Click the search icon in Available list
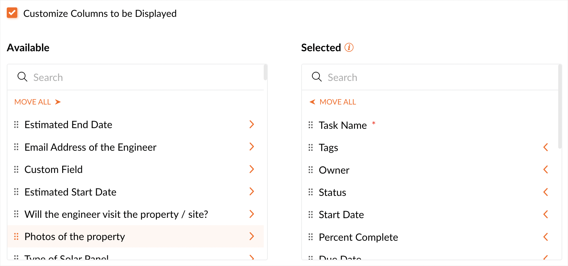 [x=22, y=77]
